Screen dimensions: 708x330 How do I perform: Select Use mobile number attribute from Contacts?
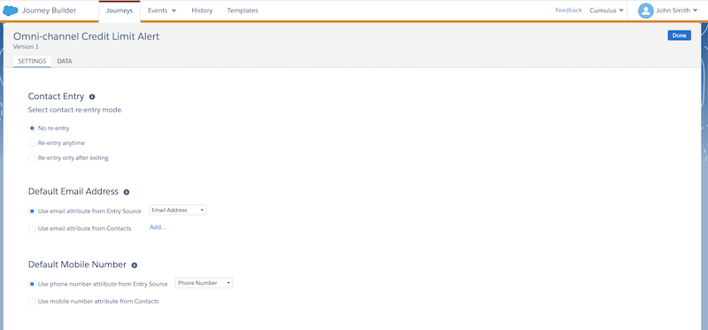32,301
